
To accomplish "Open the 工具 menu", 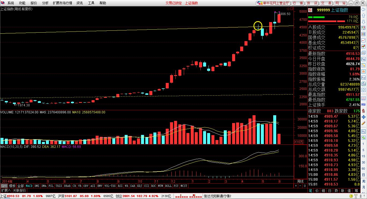I will [x=91, y=3].
